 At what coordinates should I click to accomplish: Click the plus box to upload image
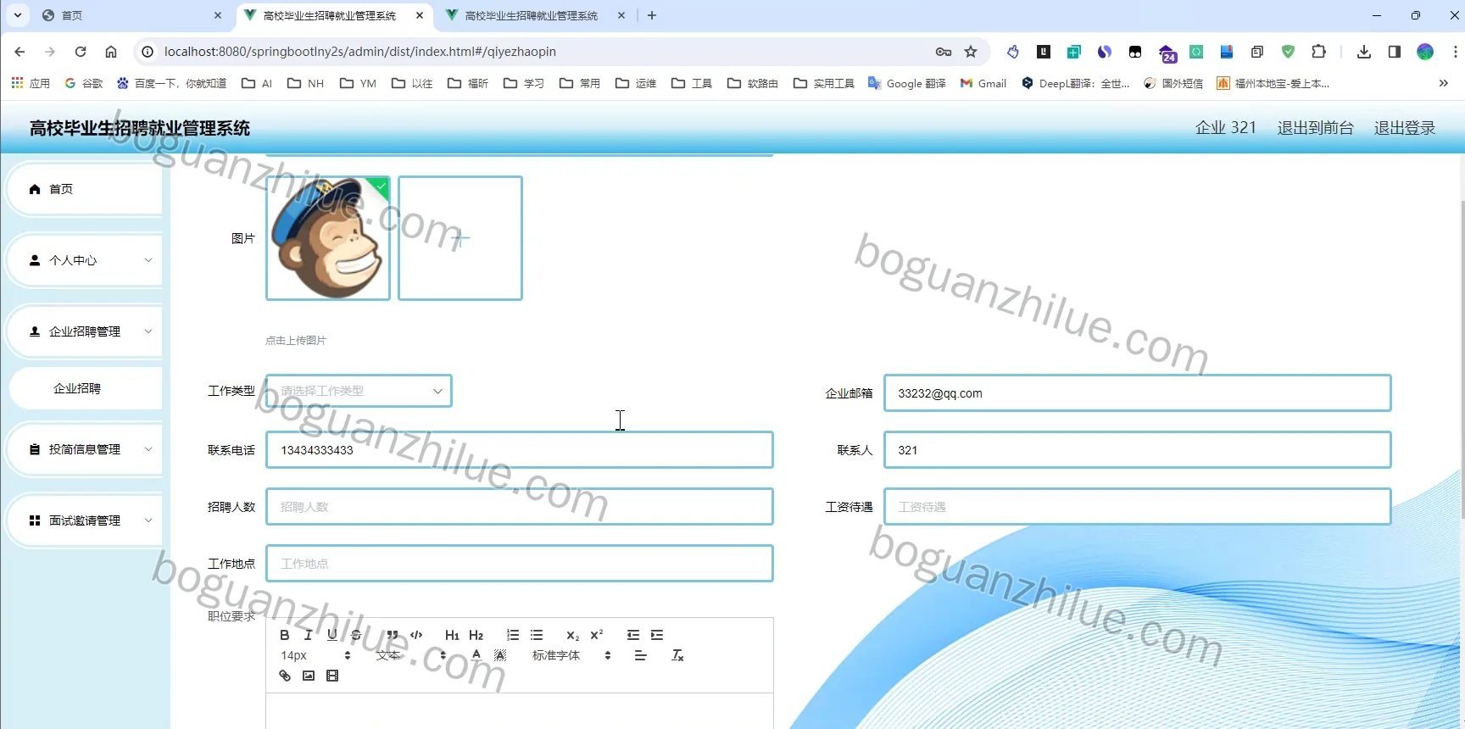(x=460, y=238)
